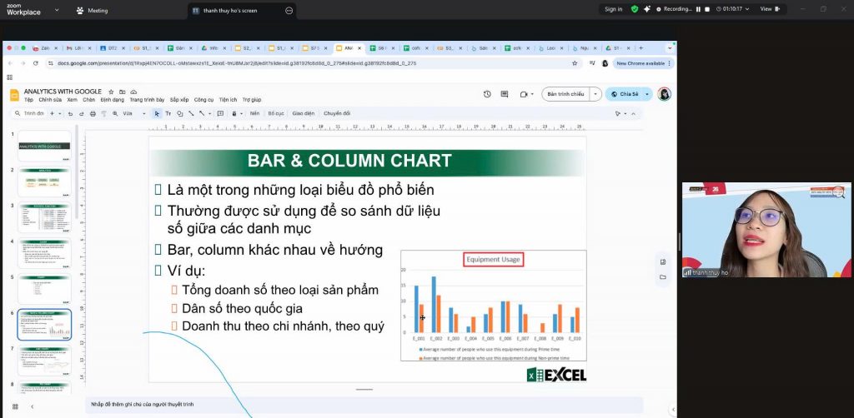
Task: Open Zoom AI Companion sparkle icon
Action: pos(646,8)
